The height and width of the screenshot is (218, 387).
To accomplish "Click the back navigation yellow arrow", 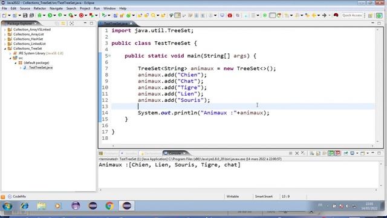I will point(314,15).
